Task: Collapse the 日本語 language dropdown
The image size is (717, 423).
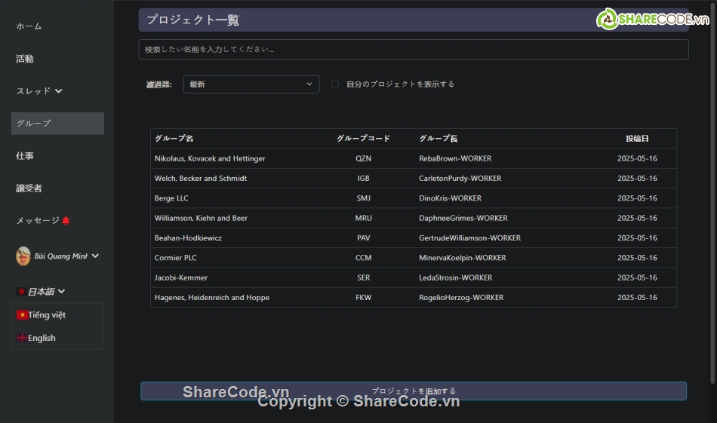Action: [61, 292]
